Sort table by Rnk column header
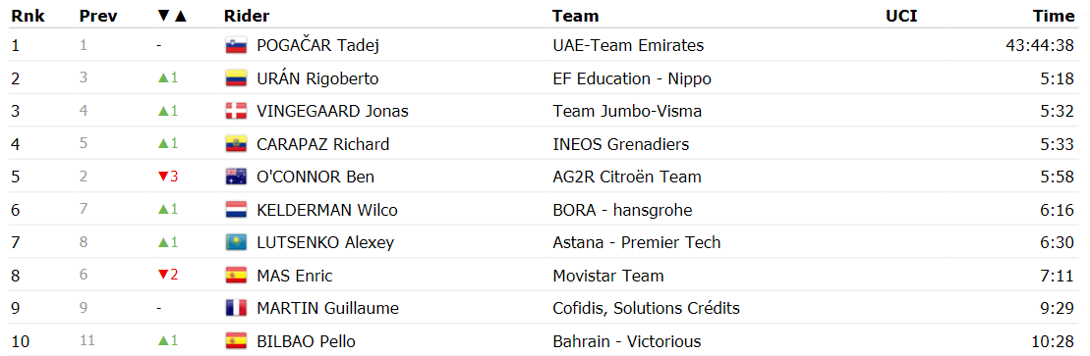1090x356 pixels. (x=28, y=16)
